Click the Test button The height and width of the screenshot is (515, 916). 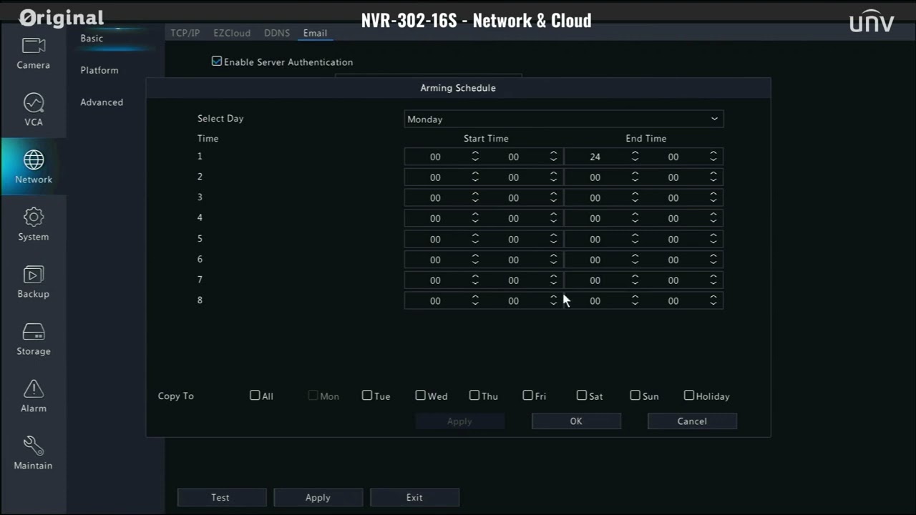click(x=220, y=497)
